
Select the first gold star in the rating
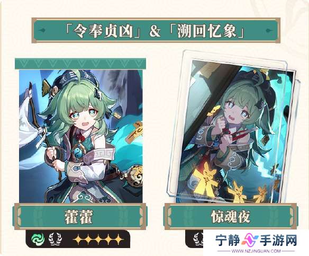pyautogui.click(x=78, y=240)
